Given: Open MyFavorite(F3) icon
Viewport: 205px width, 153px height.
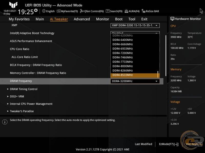Looking at the screenshot, I should click(x=58, y=11).
